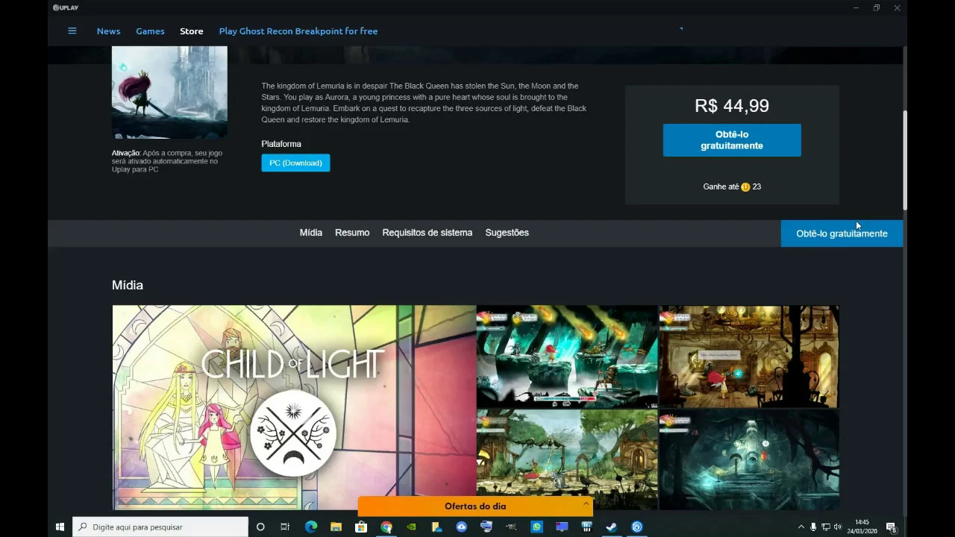Switch to Steam on the taskbar

[x=612, y=527]
